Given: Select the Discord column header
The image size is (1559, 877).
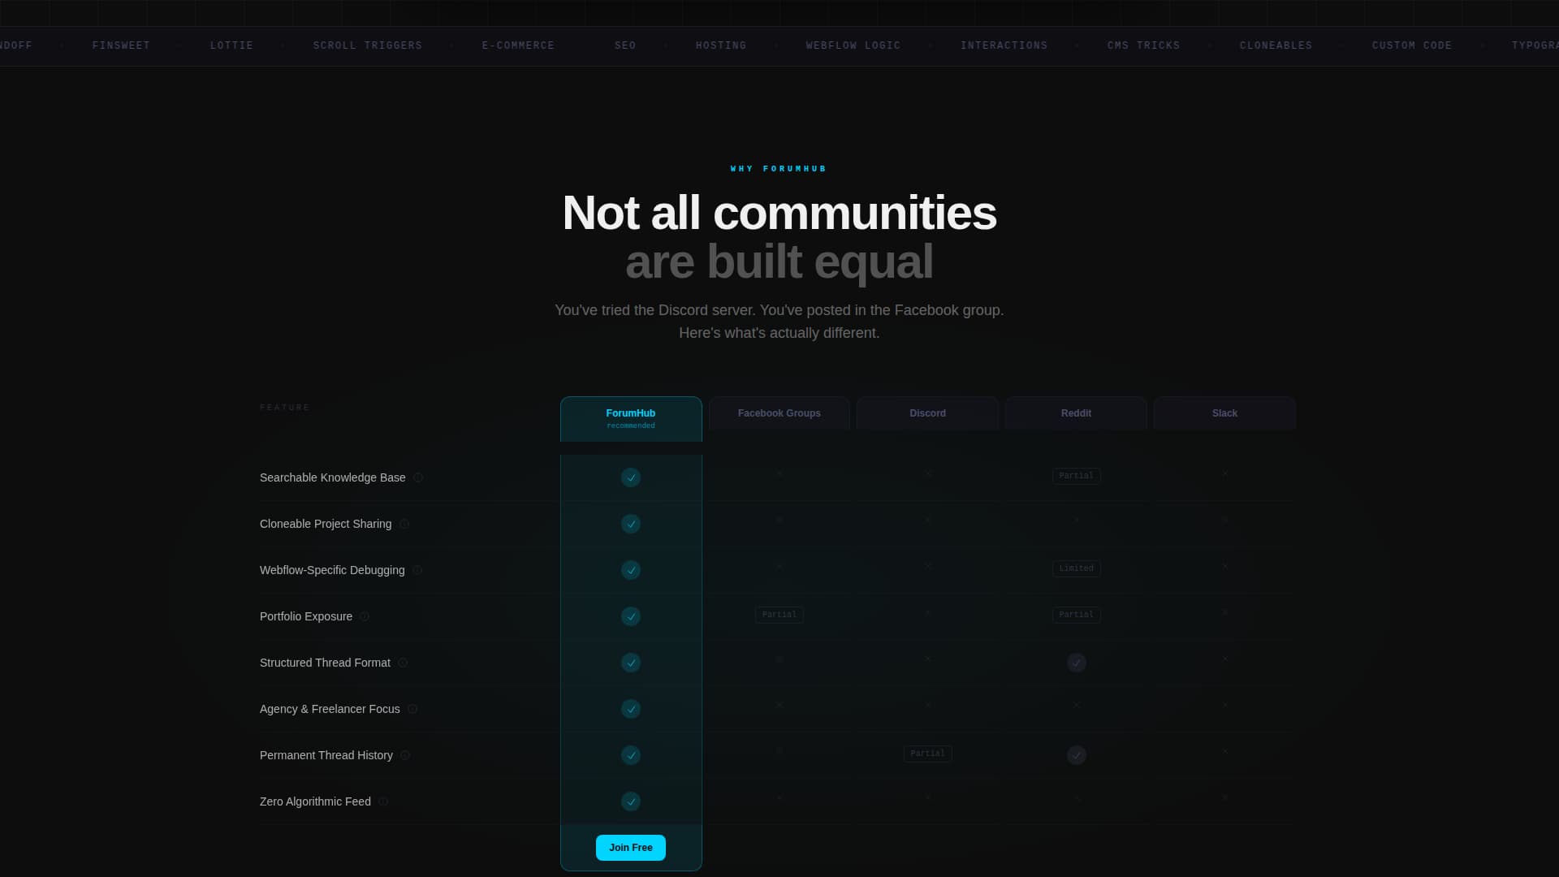Looking at the screenshot, I should click(x=928, y=413).
